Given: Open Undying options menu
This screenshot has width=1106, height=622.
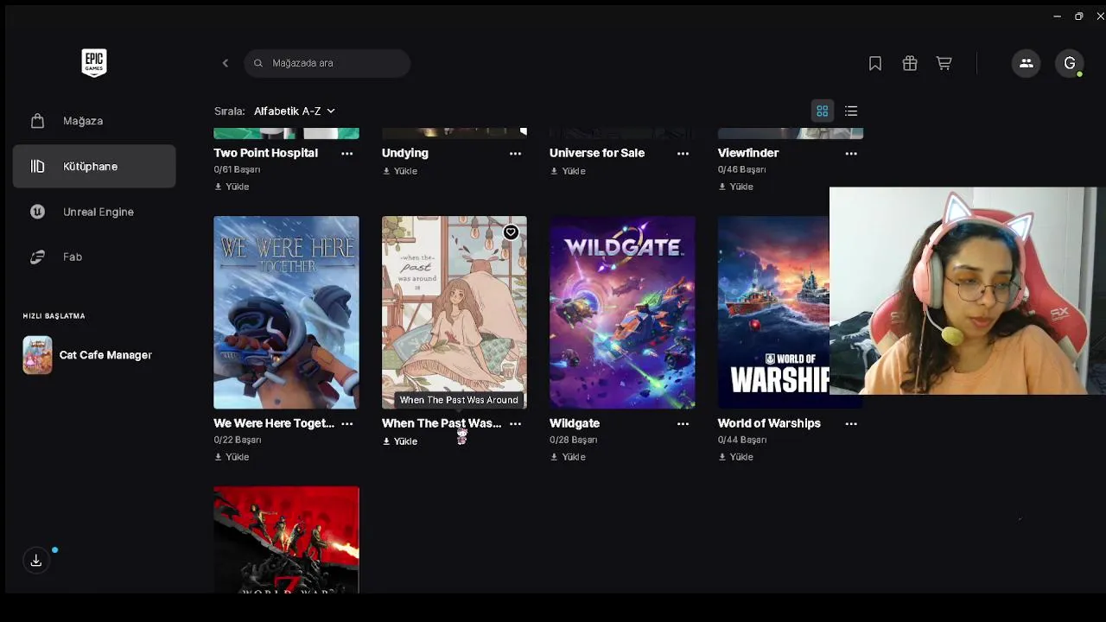Looking at the screenshot, I should point(515,153).
